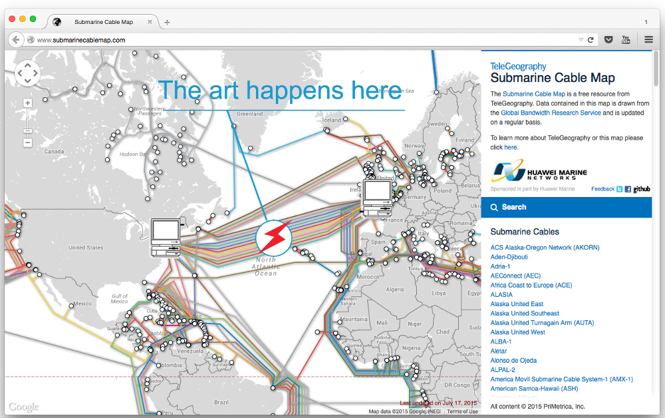Image resolution: width=665 pixels, height=418 pixels.
Task: Select America Movil Submarine Cable System-1 cable
Action: 561,379
